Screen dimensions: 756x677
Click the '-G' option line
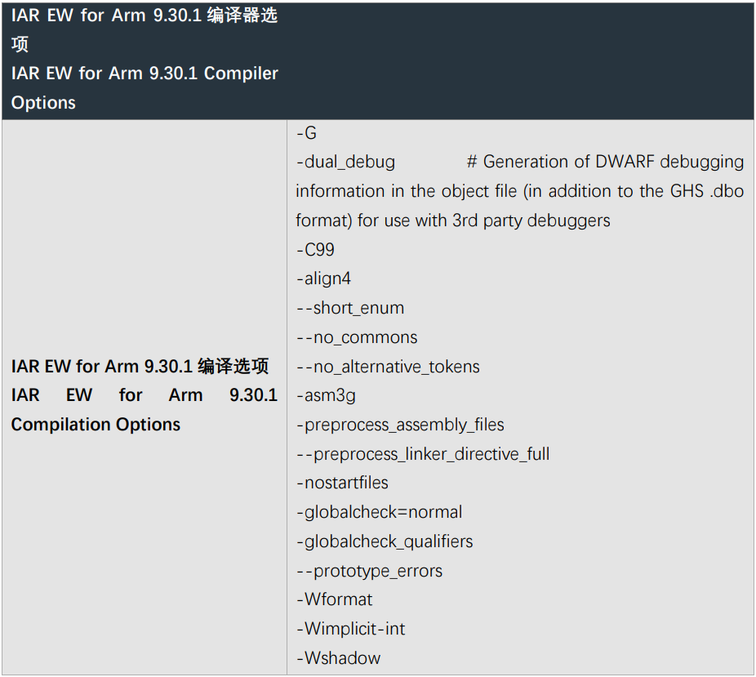click(x=306, y=132)
